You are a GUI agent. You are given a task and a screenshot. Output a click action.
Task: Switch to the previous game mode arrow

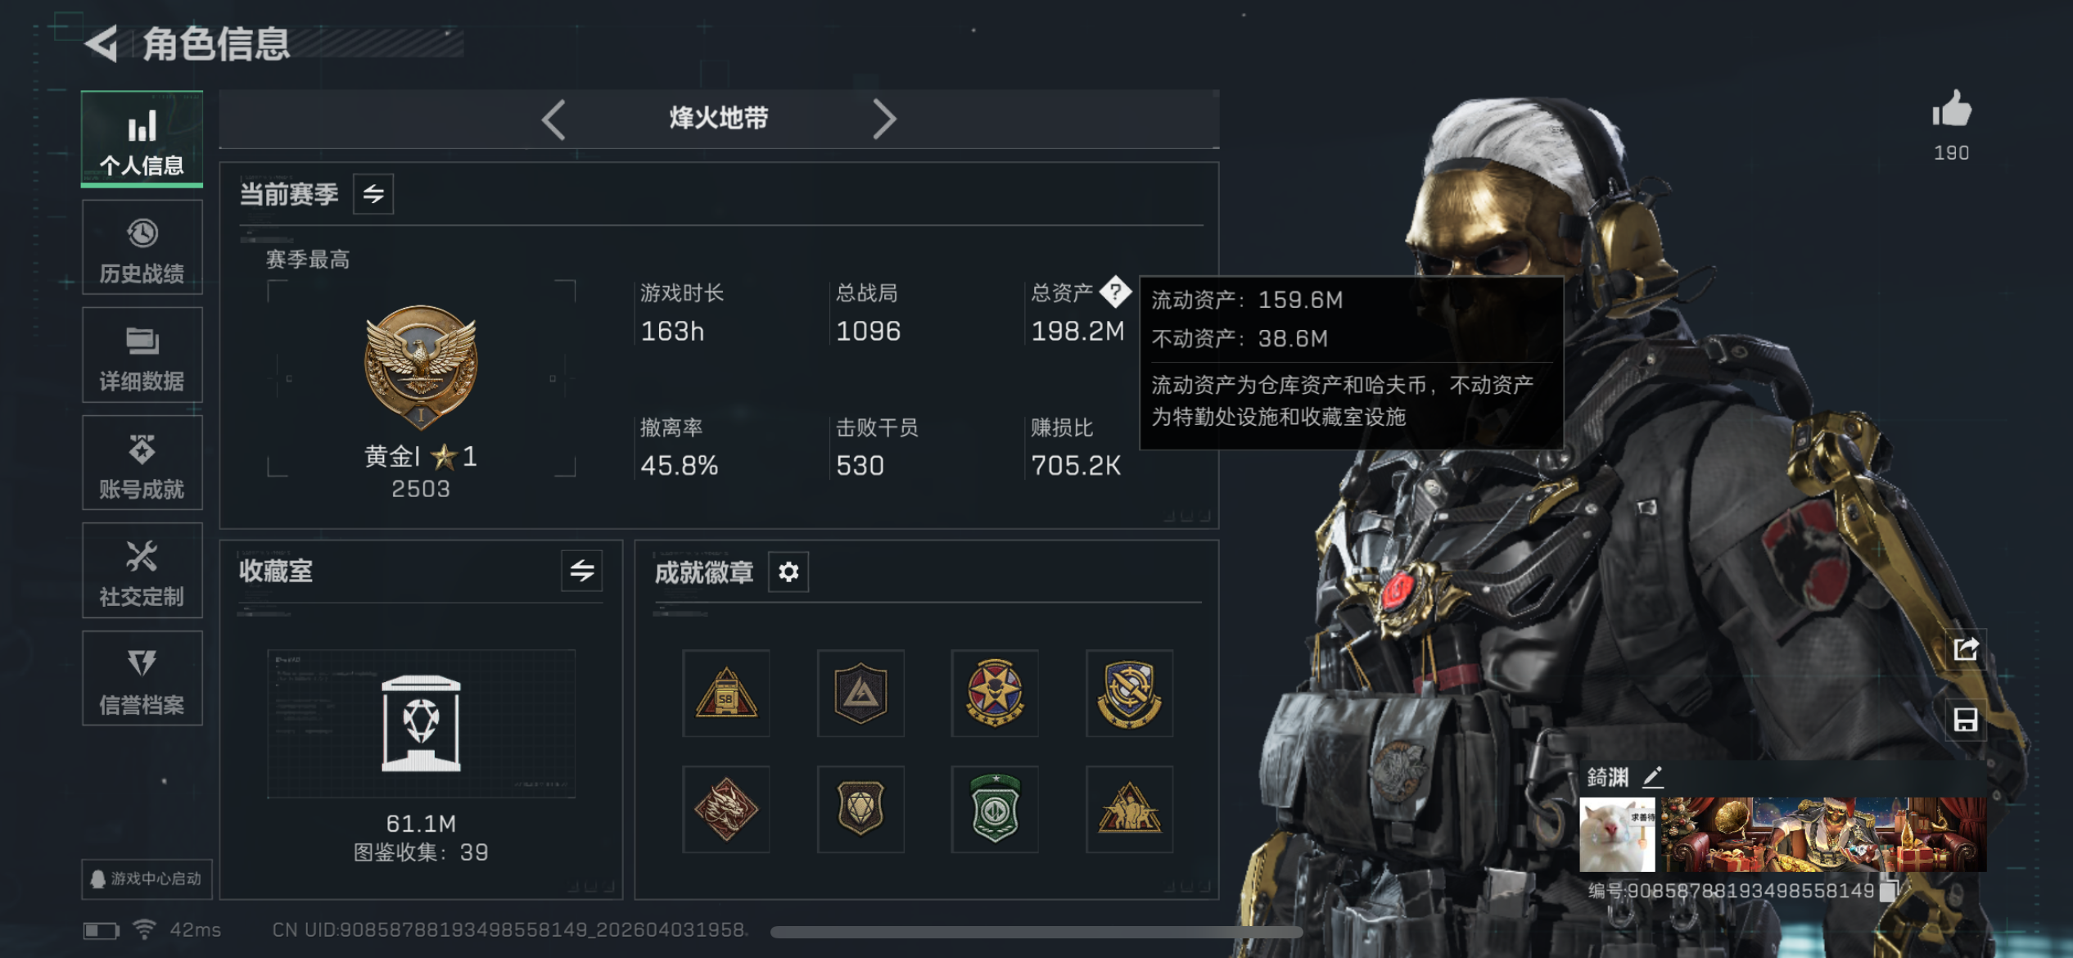point(554,120)
